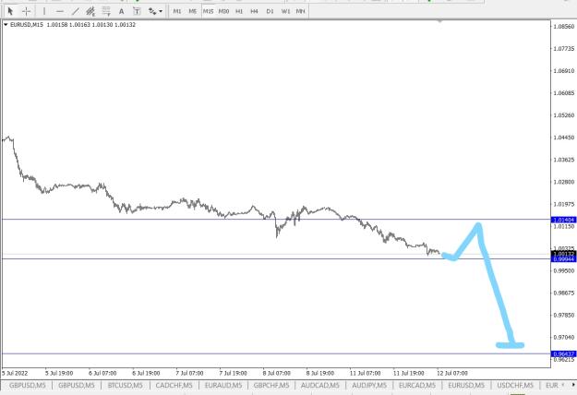Click the triangle beside EURUSD,M15 chart title

pos(6,25)
